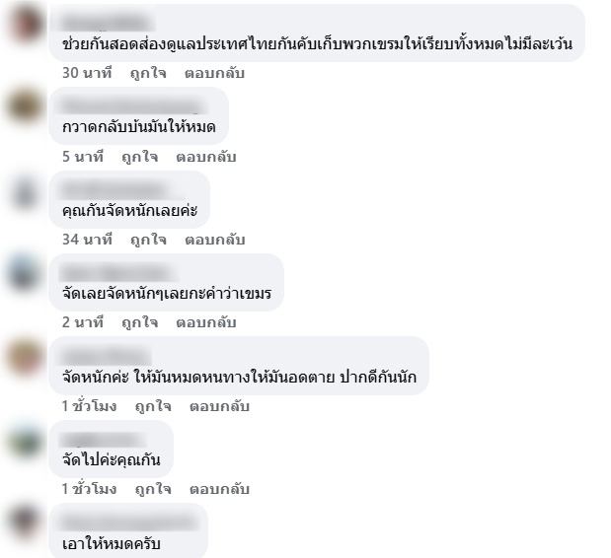Screen dimensions: 611x558
Task: Click avatar beside คุณกันจัดหนักเลยค่ะ comment
Action: (25, 190)
